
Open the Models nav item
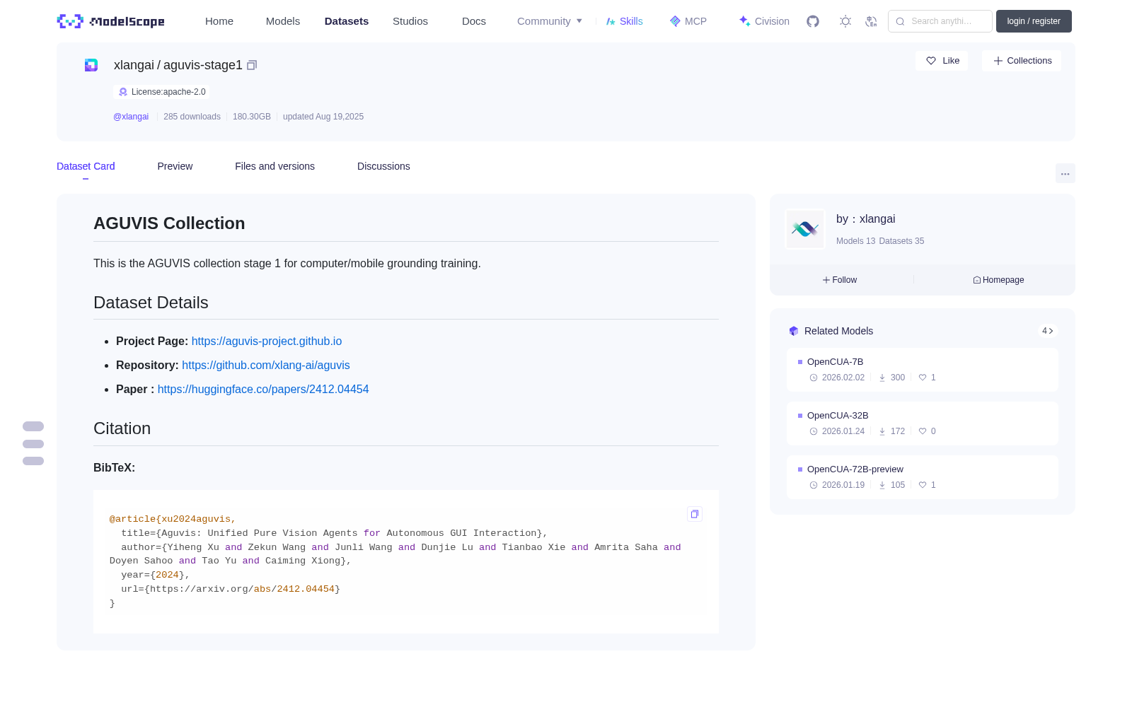pyautogui.click(x=283, y=21)
